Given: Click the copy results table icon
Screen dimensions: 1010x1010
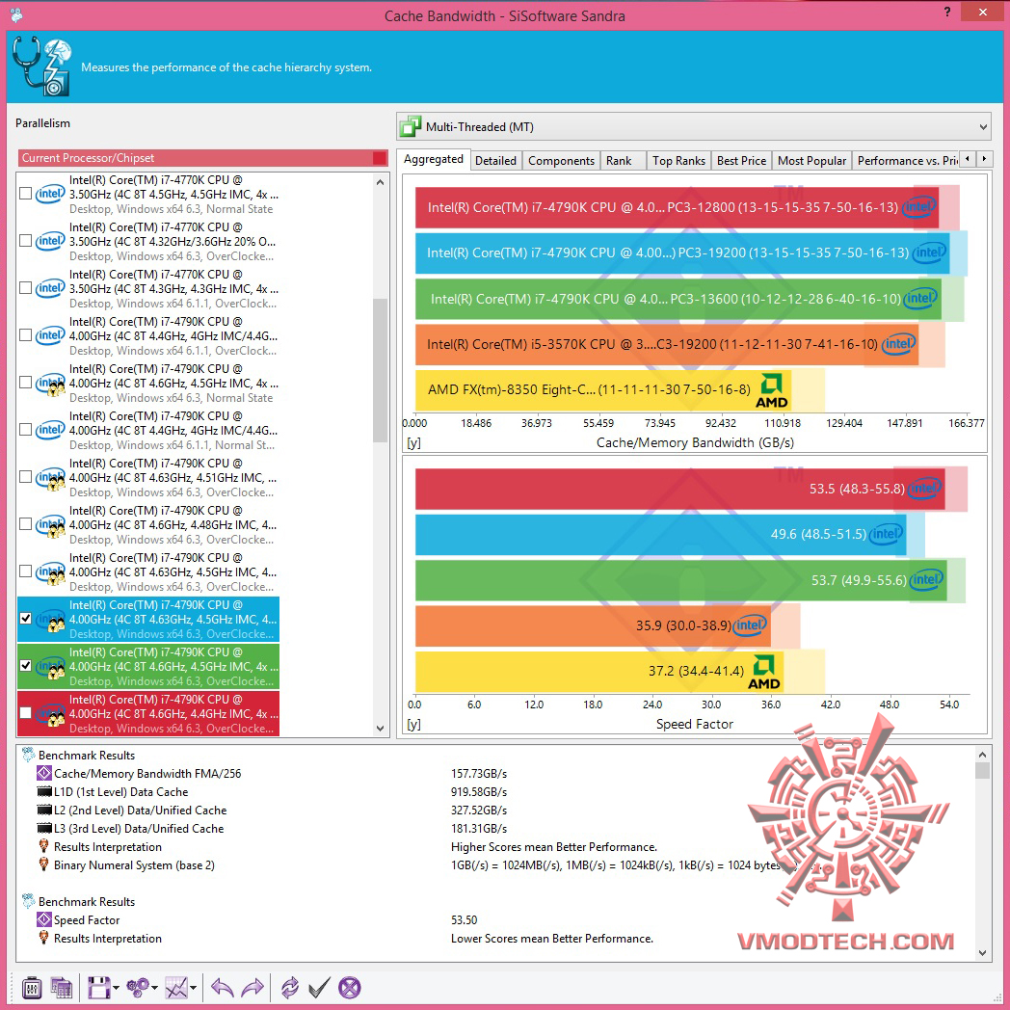Looking at the screenshot, I should click(62, 987).
